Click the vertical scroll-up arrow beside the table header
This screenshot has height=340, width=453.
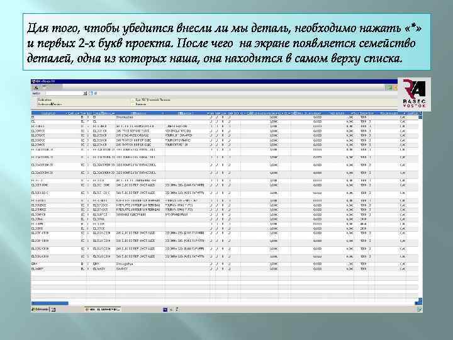(x=420, y=117)
